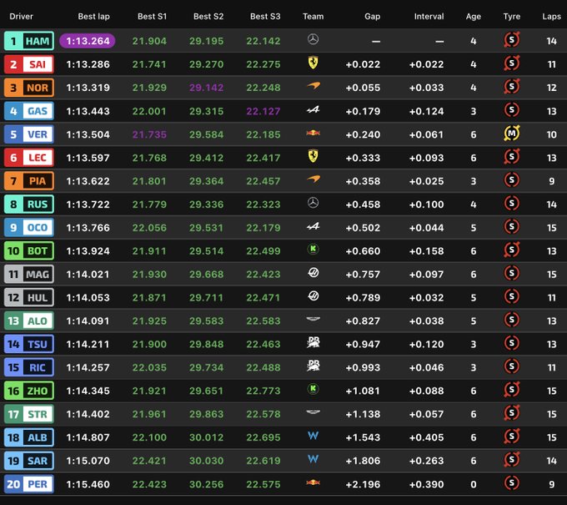The height and width of the screenshot is (505, 567).
Task: Click the Aston Martin logo in STR row
Action: click(x=314, y=412)
